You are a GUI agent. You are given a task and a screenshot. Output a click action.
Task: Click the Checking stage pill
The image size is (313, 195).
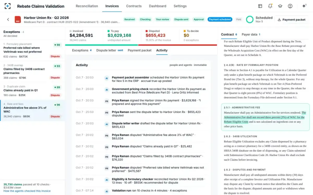pos(145,19)
